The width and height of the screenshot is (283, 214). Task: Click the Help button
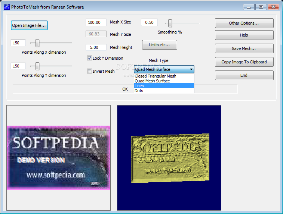244,35
